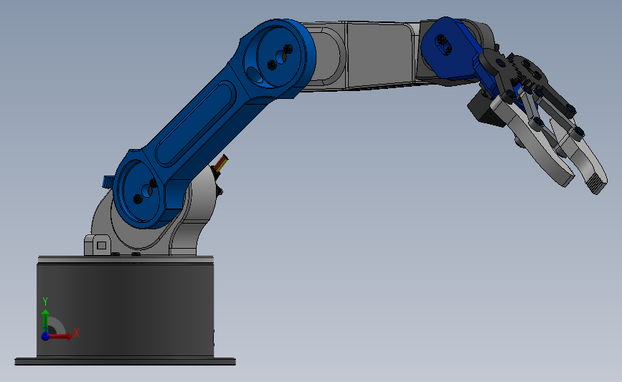Select the flat flange plate under the base
The image size is (622, 382).
[126, 361]
